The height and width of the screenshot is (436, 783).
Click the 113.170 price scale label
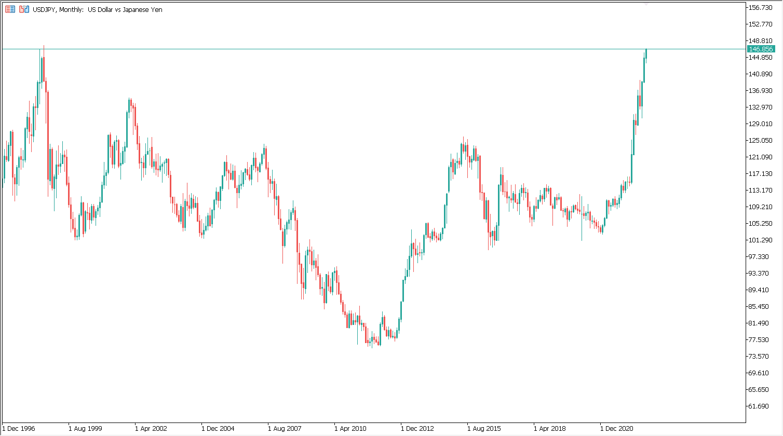(x=761, y=190)
